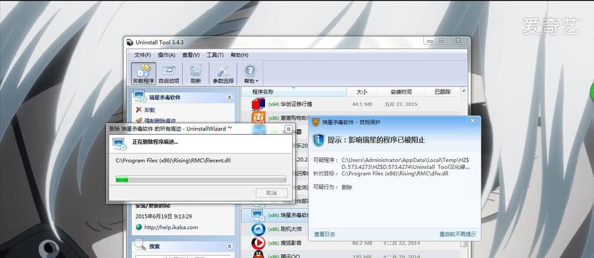Click 重启前不再提示 link in Rising popup
Image resolution: width=594 pixels, height=258 pixels.
(x=457, y=234)
